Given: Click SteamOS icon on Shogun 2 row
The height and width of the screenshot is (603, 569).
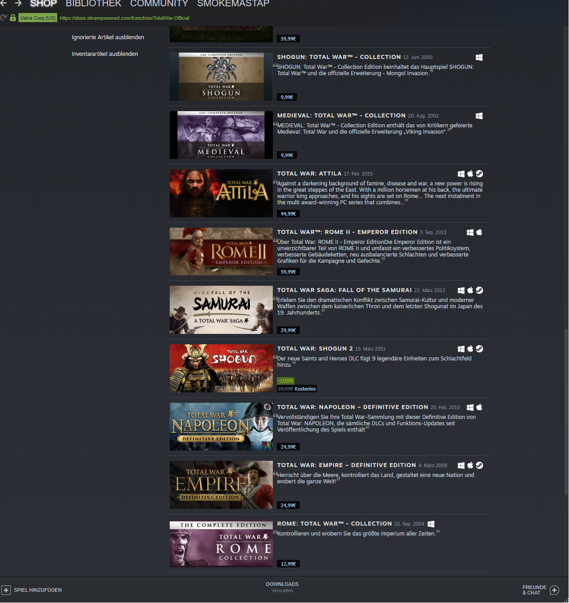Looking at the screenshot, I should click(479, 349).
